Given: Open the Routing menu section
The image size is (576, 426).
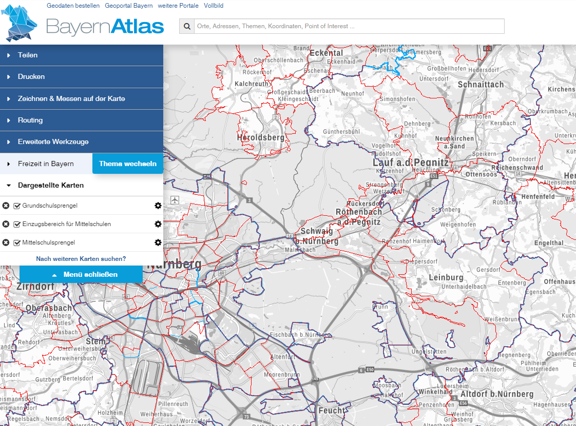Looking at the screenshot, I should (x=30, y=120).
